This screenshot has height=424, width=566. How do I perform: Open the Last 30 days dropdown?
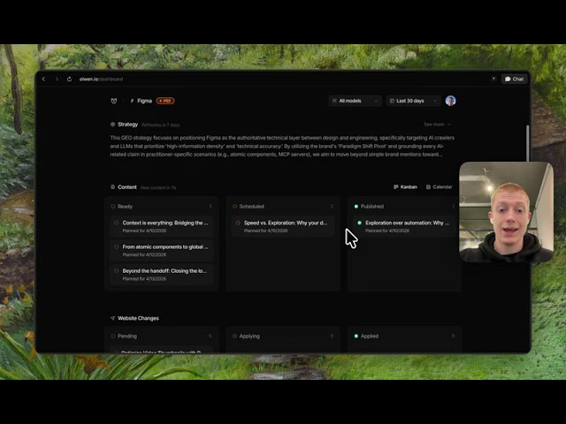pos(413,101)
